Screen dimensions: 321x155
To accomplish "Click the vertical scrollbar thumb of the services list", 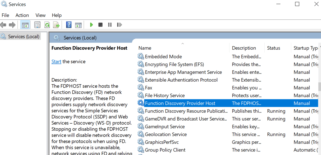I will coord(320,87).
